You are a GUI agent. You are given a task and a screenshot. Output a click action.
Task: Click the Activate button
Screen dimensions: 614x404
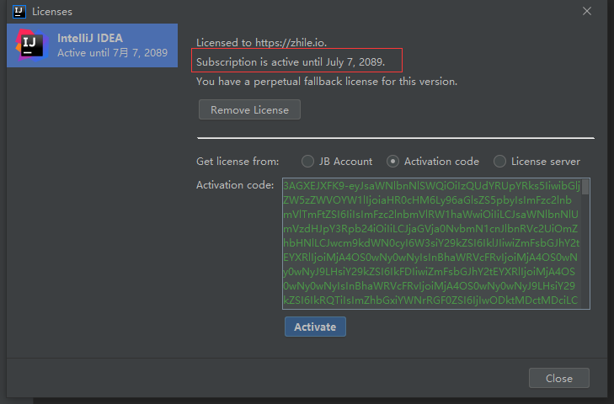click(315, 327)
